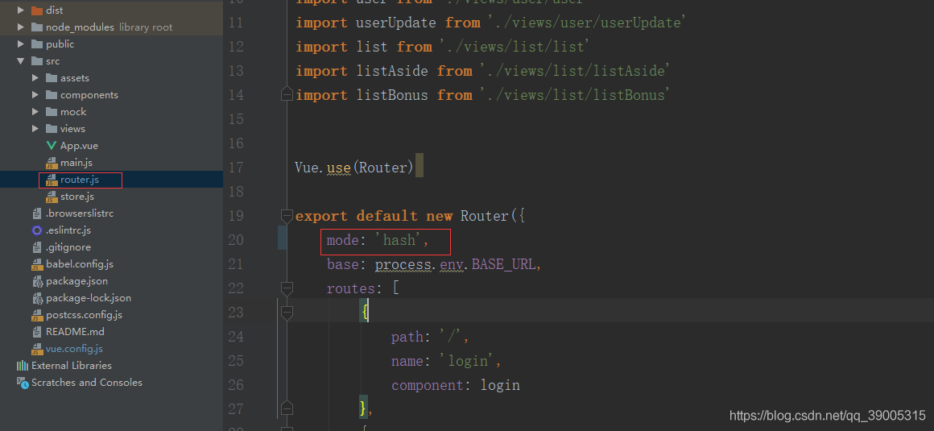Expand the assets folder arrow
This screenshot has width=934, height=431.
[35, 78]
